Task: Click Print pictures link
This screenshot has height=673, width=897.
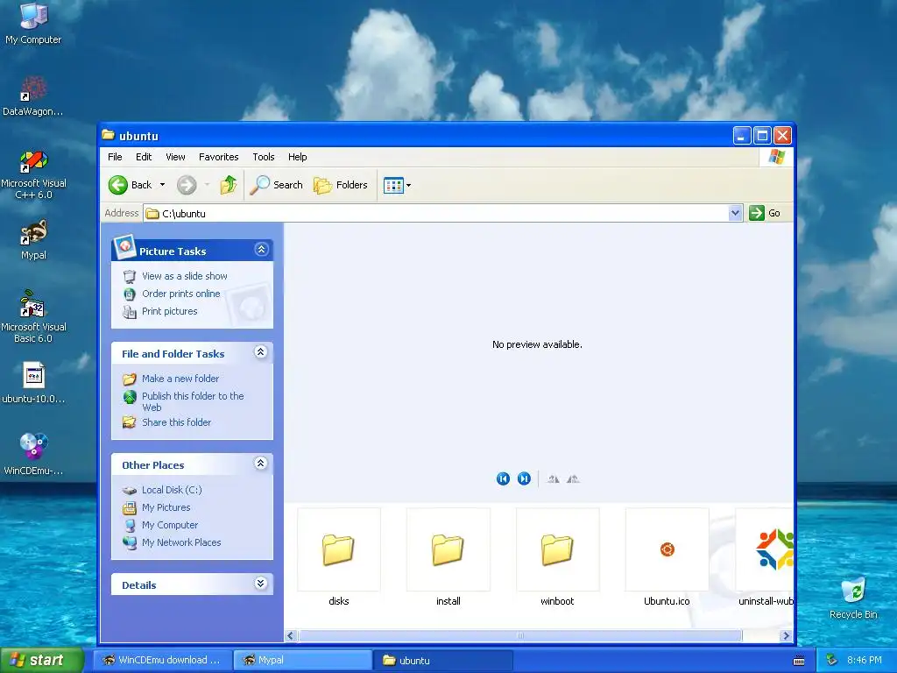Action: 169,311
